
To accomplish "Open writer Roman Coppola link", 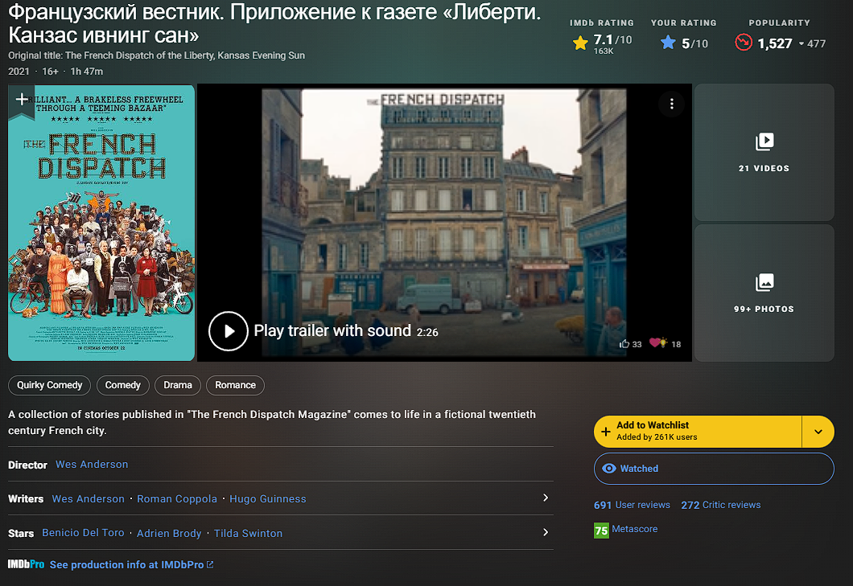I will point(177,498).
